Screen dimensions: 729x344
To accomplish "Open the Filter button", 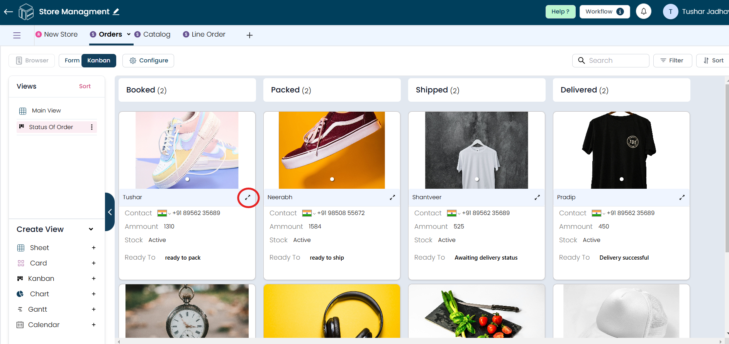I will 672,60.
